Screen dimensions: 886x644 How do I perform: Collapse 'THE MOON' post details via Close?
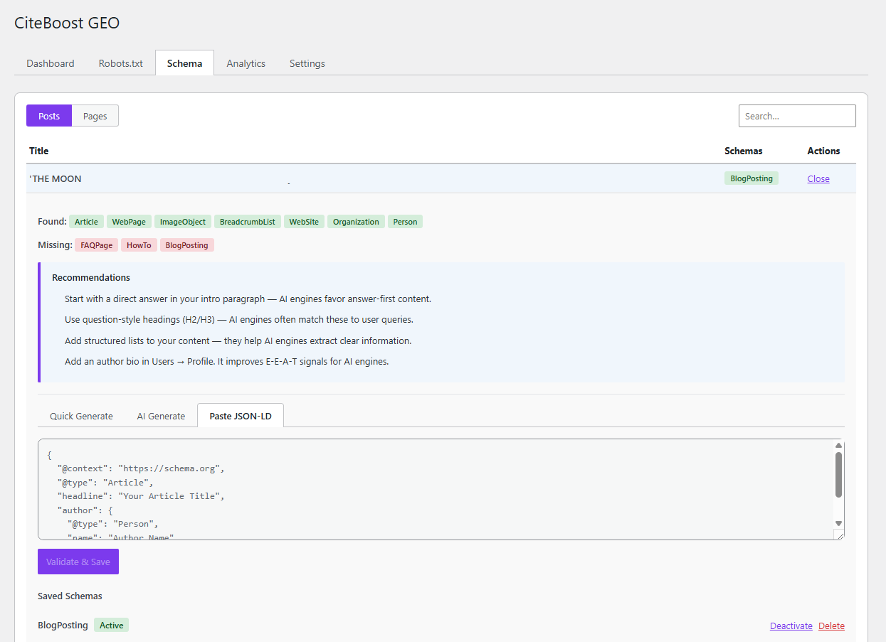[818, 178]
